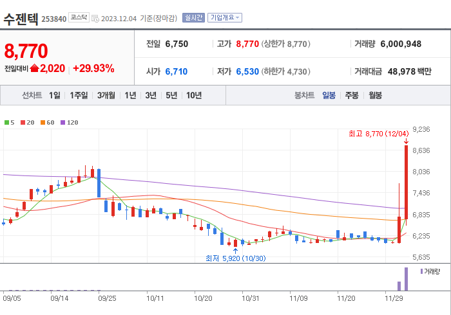The height and width of the screenshot is (315, 451).
Task: Click the 실시간 real-time badge
Action: [193, 18]
